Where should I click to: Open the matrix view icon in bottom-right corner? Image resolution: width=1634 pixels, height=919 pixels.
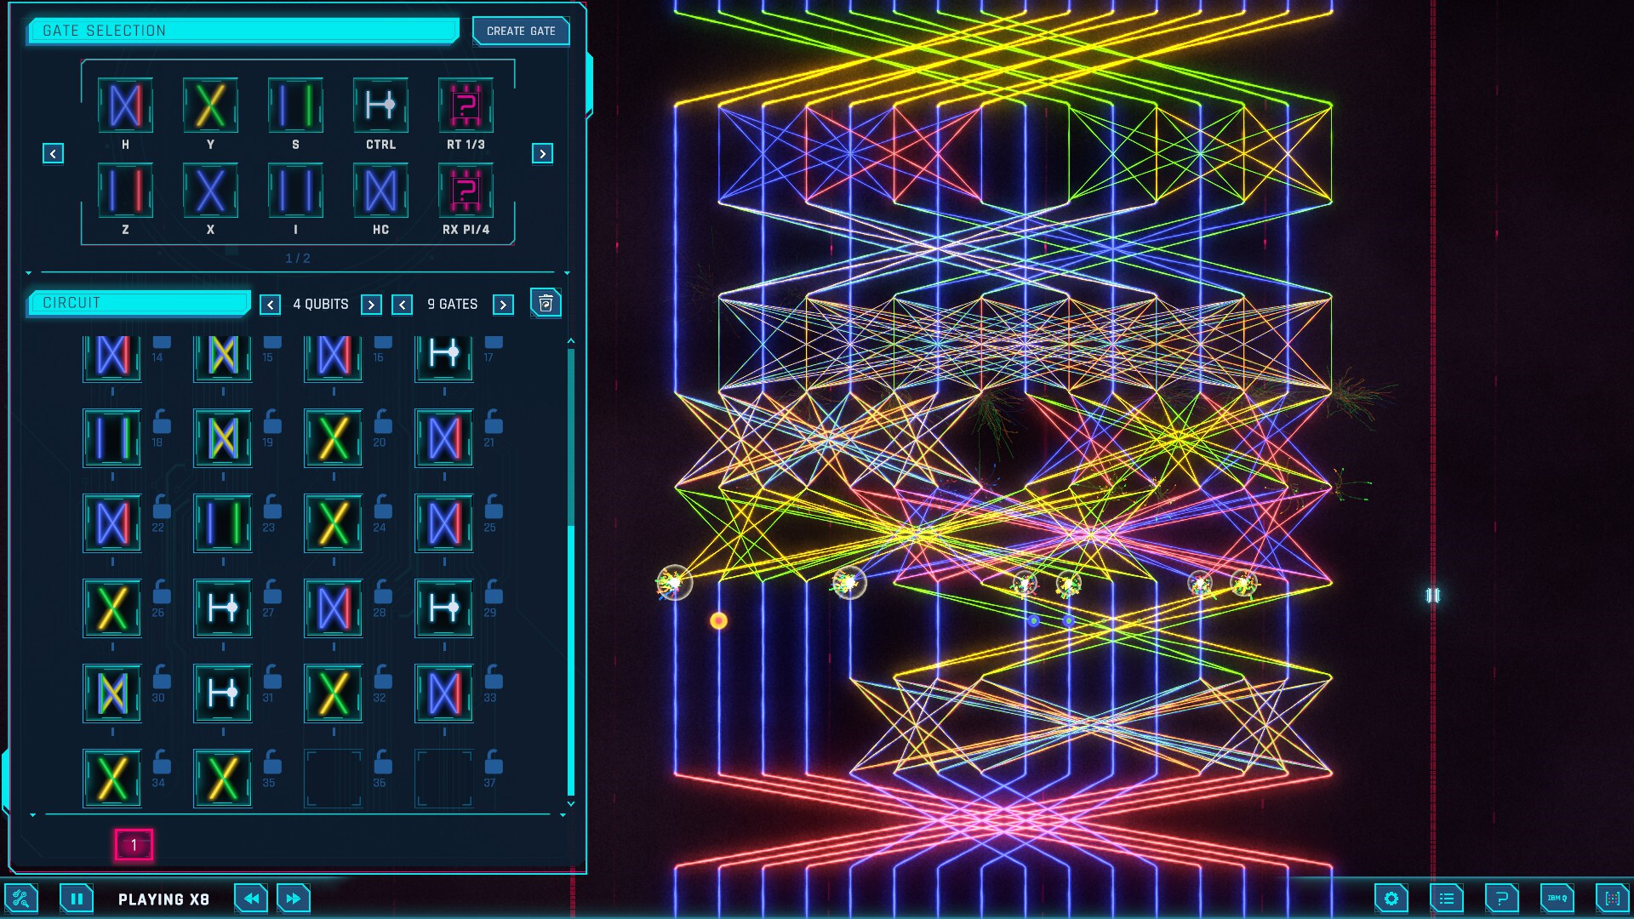[1611, 898]
